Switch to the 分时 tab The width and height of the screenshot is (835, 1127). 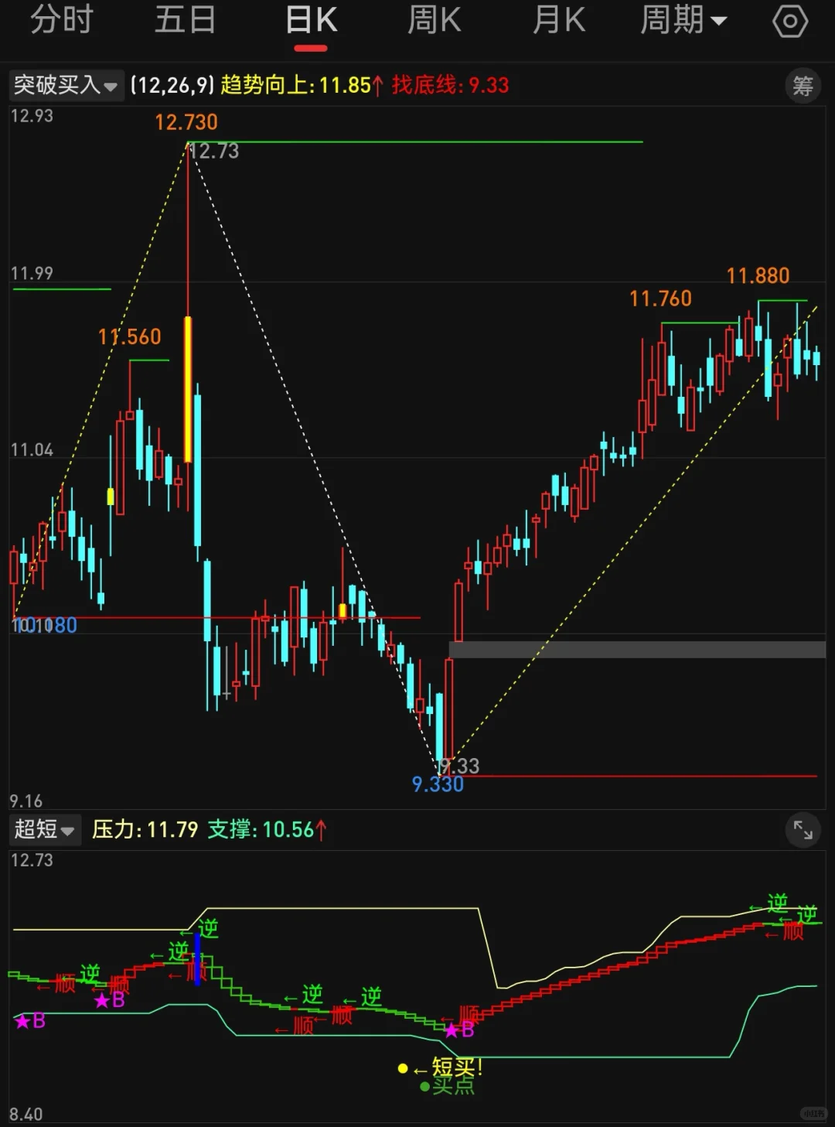click(62, 20)
